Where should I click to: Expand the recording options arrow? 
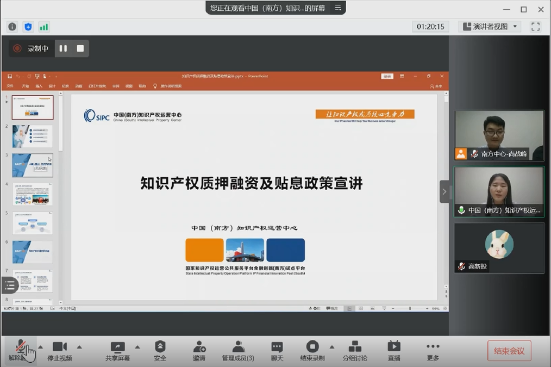click(x=331, y=347)
